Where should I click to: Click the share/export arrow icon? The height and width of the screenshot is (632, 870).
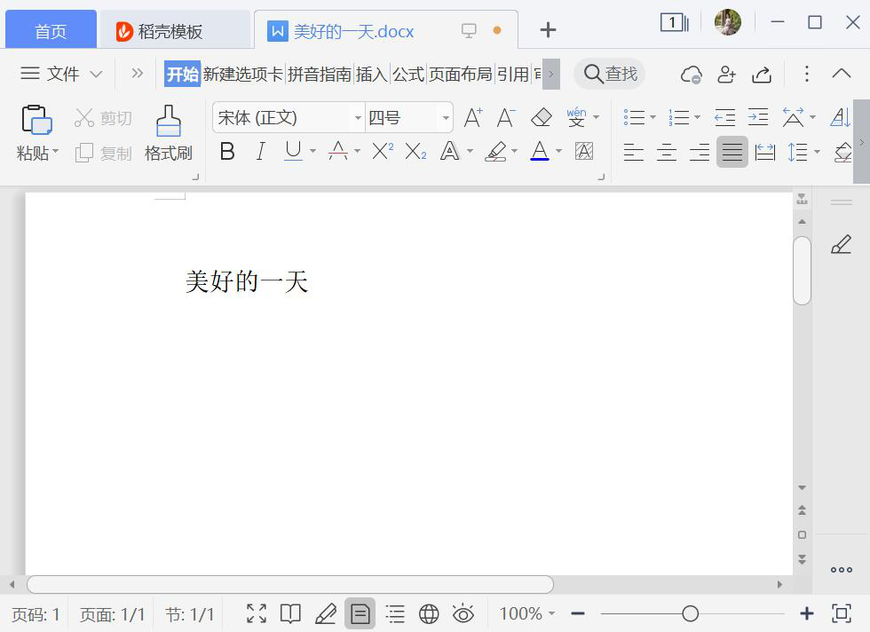762,75
